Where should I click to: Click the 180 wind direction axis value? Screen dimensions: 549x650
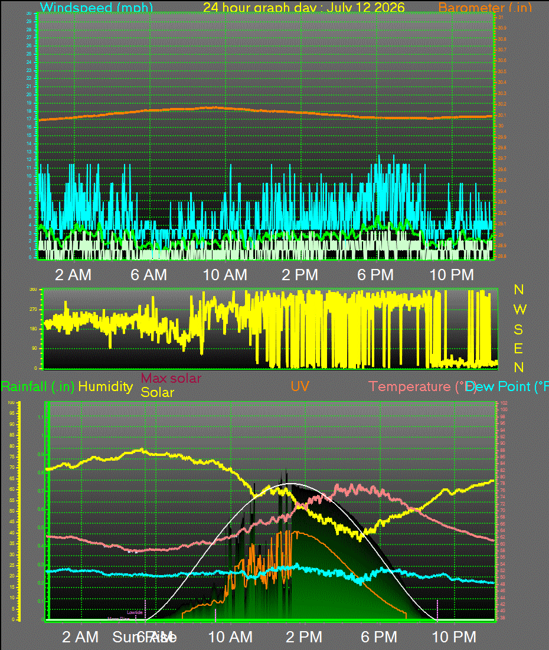click(x=33, y=329)
